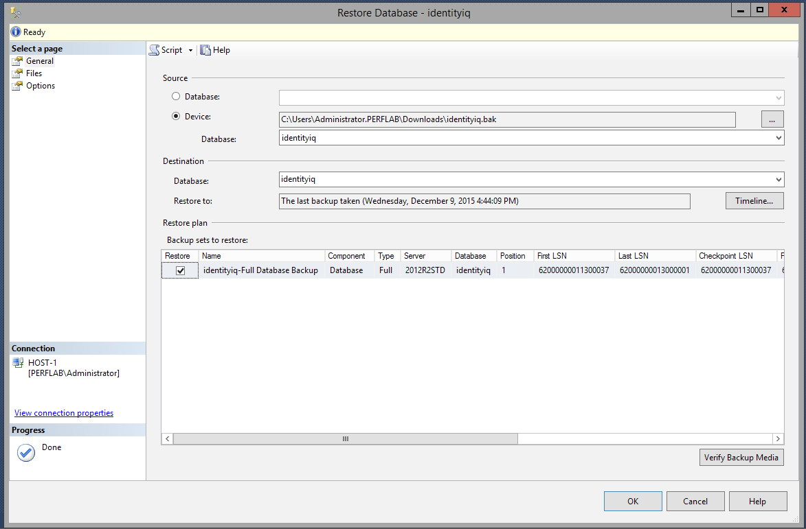Open the Timeline dialog
Image resolution: width=806 pixels, height=529 pixels.
754,200
